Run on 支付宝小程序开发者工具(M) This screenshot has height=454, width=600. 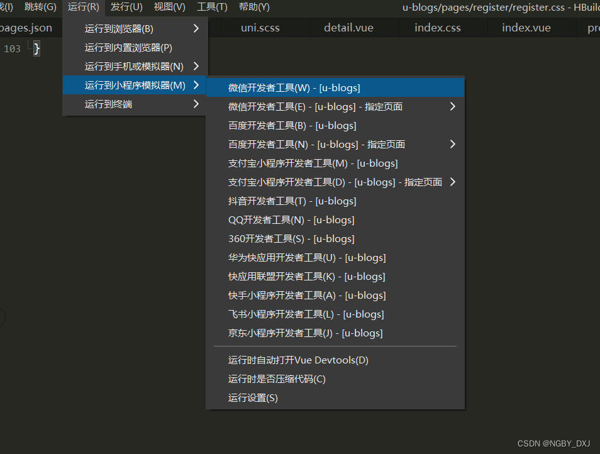[x=313, y=163]
